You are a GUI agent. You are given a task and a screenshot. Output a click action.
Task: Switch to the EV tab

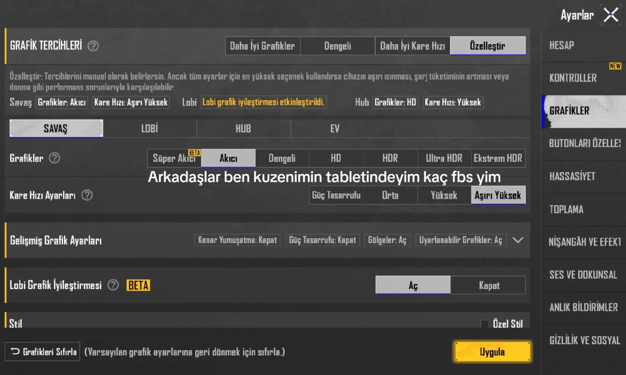pyautogui.click(x=335, y=128)
